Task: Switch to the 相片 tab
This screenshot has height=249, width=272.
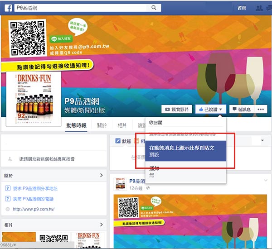Action: (x=122, y=125)
